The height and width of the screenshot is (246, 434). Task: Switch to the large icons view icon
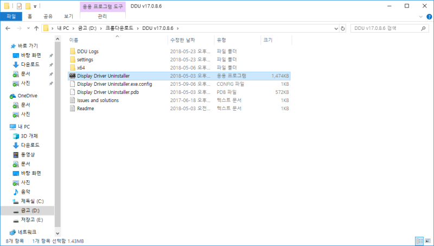(x=428, y=241)
